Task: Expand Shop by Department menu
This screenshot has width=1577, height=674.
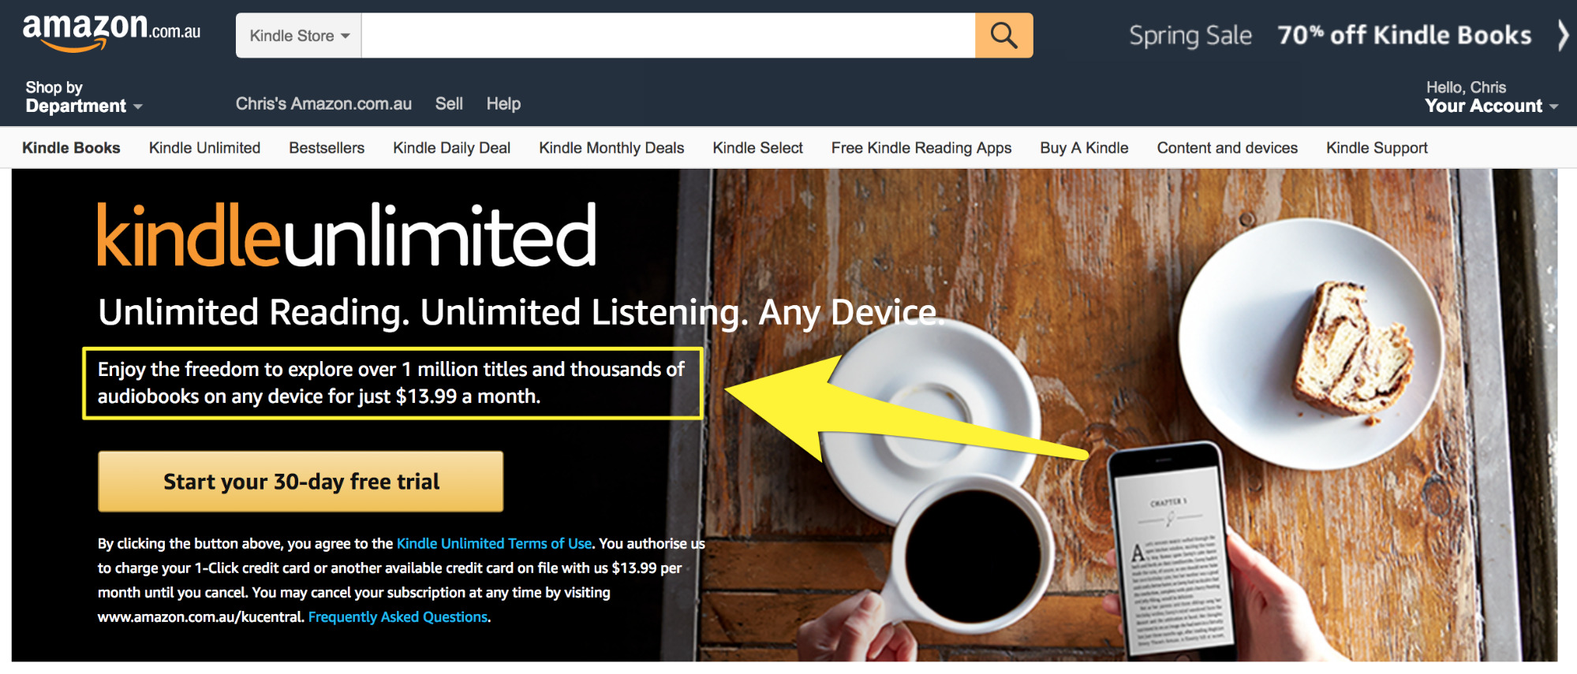Action: 84,97
